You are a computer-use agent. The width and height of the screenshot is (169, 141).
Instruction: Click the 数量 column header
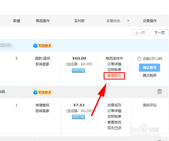17,21
